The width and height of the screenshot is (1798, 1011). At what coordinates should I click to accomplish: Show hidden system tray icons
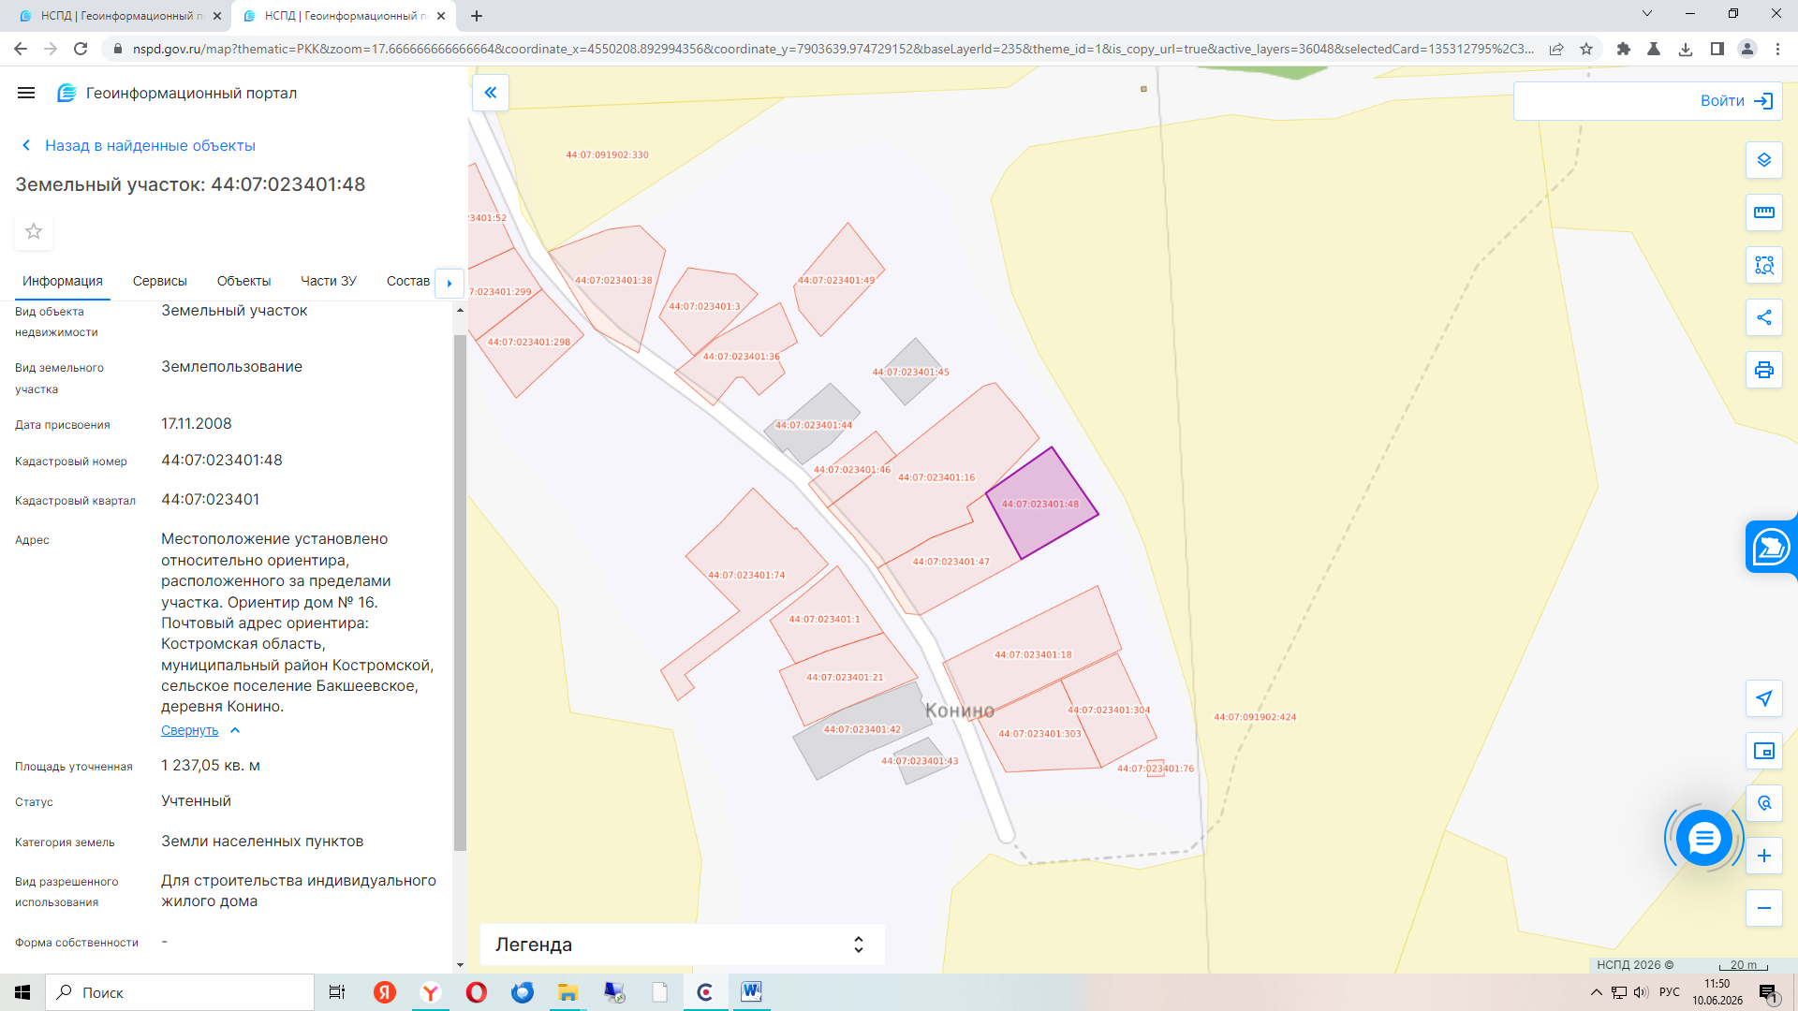[x=1597, y=992]
